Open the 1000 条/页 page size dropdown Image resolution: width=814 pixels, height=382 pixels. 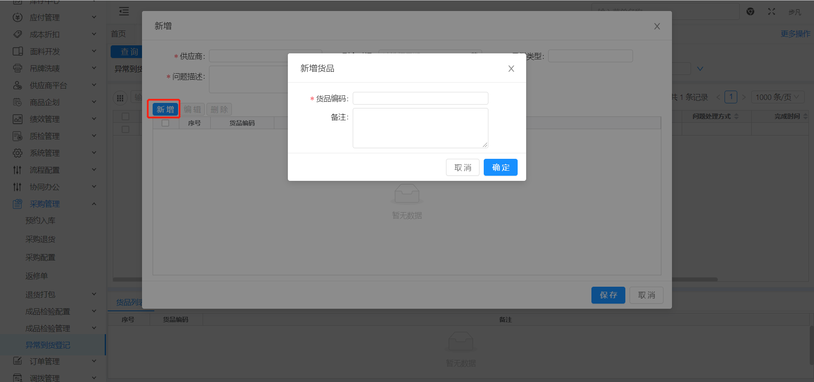coord(777,97)
